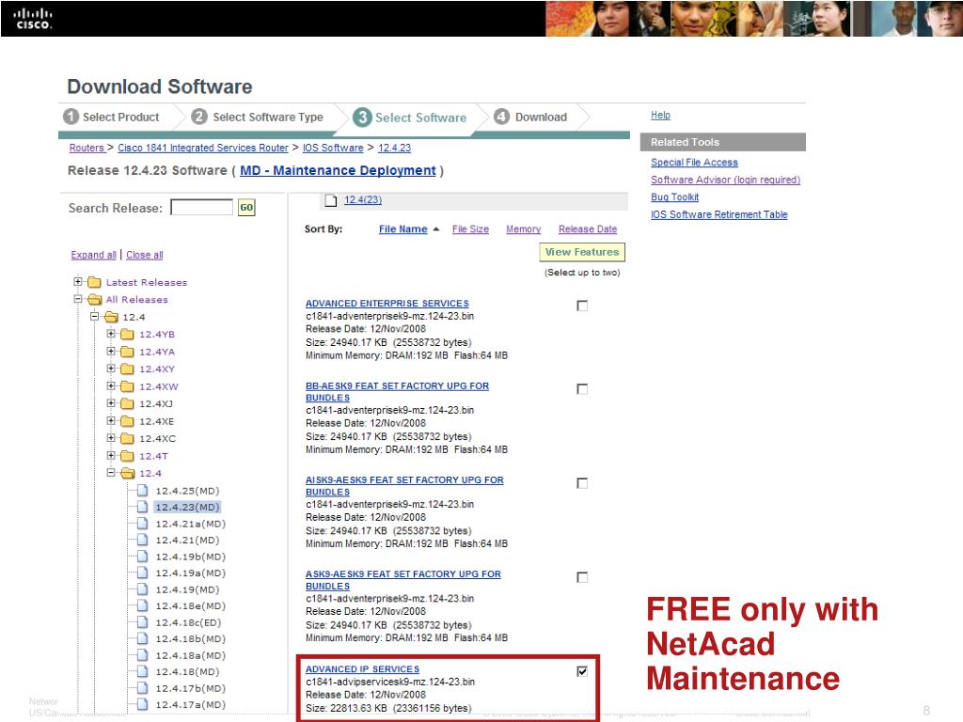Open Software Advisor link
Image resolution: width=963 pixels, height=722 pixels.
point(725,180)
